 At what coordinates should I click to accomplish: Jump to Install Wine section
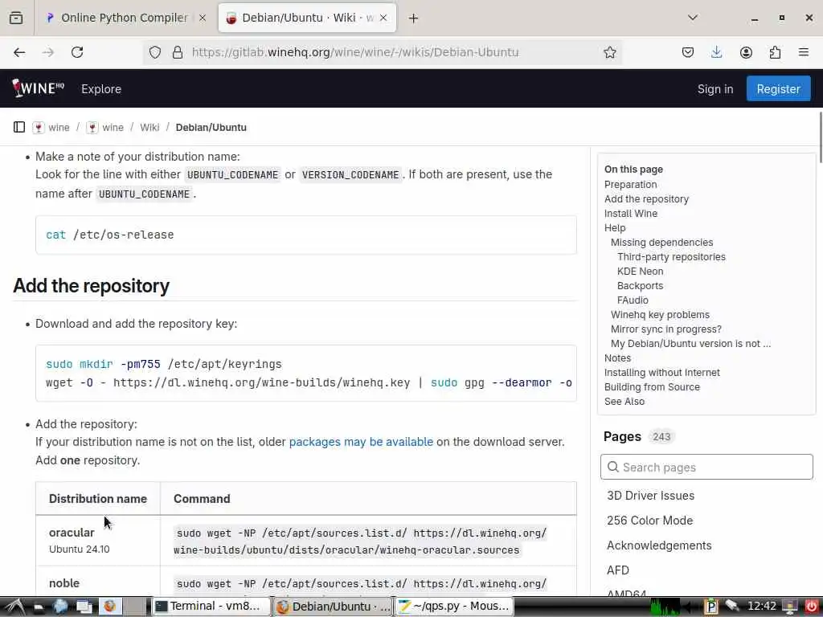(630, 214)
